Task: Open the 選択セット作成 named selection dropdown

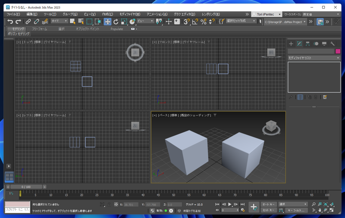Action: point(241,21)
